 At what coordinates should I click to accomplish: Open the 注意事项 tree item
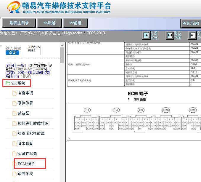coord(25,93)
